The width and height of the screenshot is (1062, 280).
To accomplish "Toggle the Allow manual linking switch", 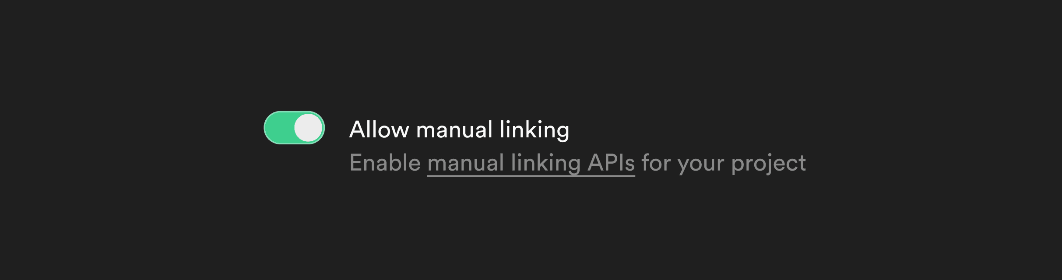I will [x=294, y=128].
